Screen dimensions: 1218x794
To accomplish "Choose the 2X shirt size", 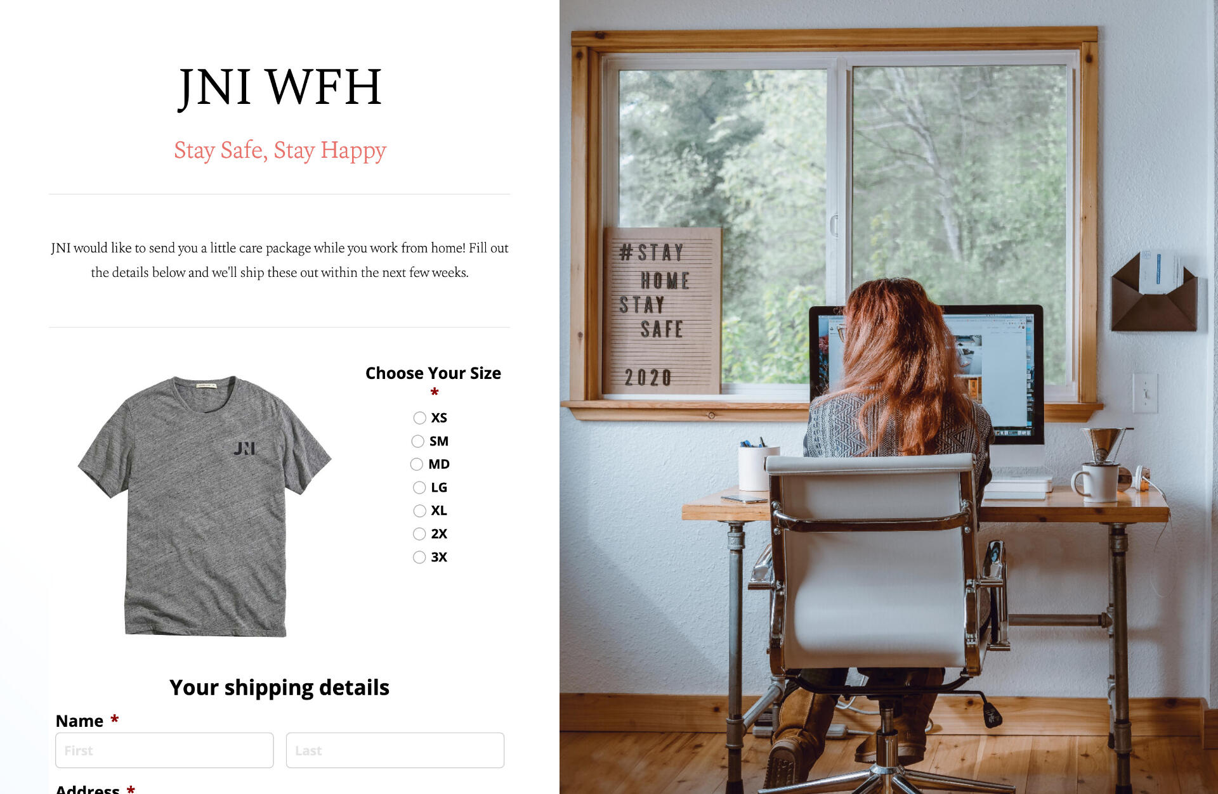I will tap(419, 534).
